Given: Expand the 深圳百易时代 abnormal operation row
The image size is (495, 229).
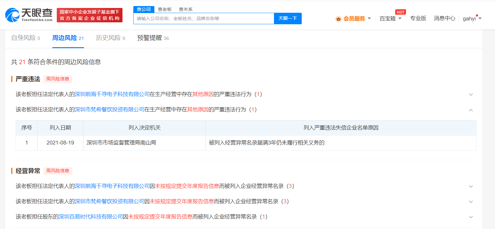Looking at the screenshot, I should point(471,217).
